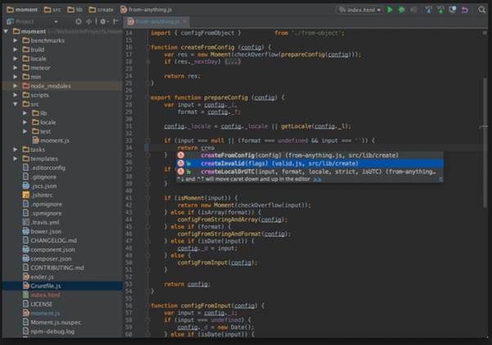Start debugging with the green bug icon
Screen dimensions: 492x345
pos(401,10)
